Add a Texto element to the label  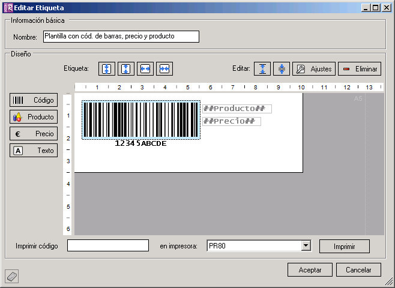coord(34,151)
